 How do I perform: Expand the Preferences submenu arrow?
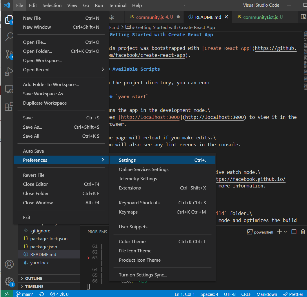[103, 160]
